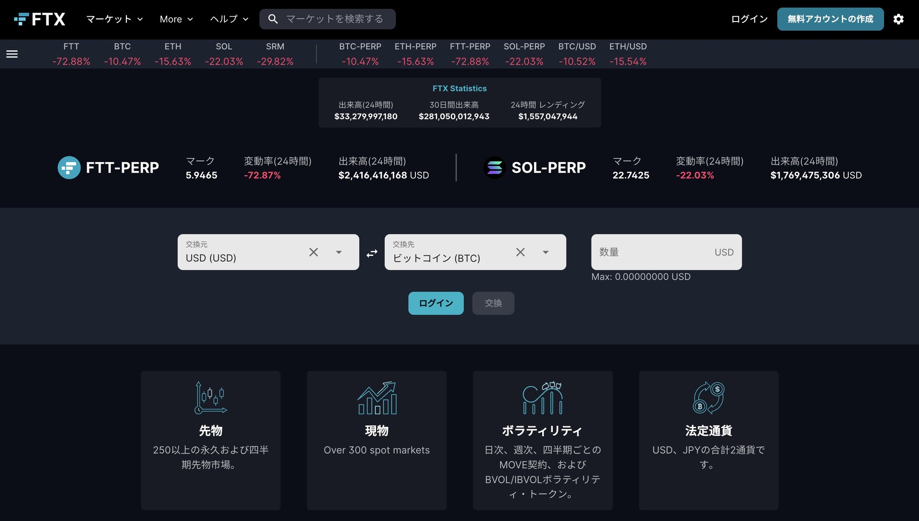The height and width of the screenshot is (521, 919).
Task: Select the SOL-PERP Solana logo
Action: point(495,167)
